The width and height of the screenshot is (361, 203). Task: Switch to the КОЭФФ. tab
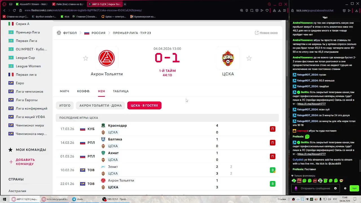coord(83,91)
